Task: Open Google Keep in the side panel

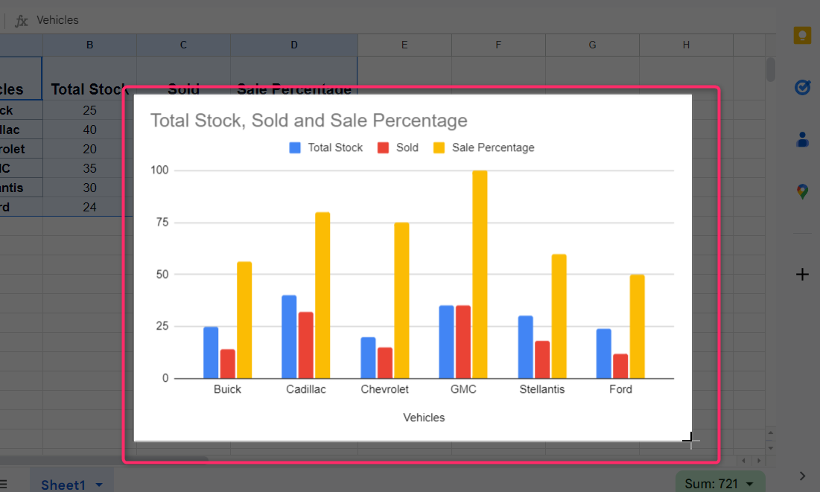Action: pyautogui.click(x=802, y=36)
